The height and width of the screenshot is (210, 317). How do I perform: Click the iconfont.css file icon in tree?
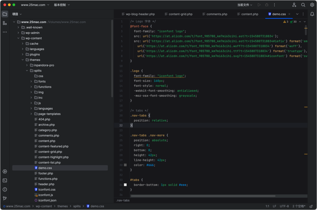[x=36, y=190]
